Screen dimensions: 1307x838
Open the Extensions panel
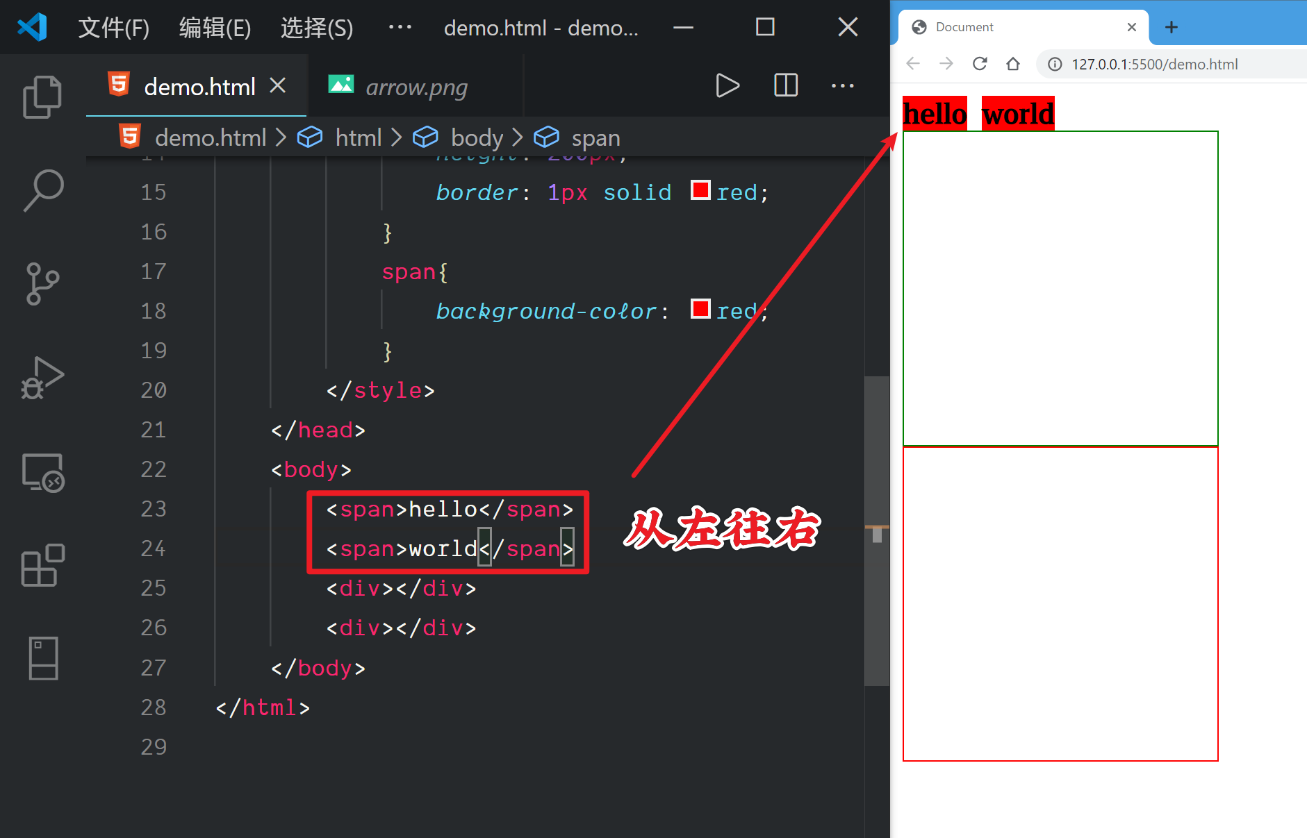(x=42, y=565)
